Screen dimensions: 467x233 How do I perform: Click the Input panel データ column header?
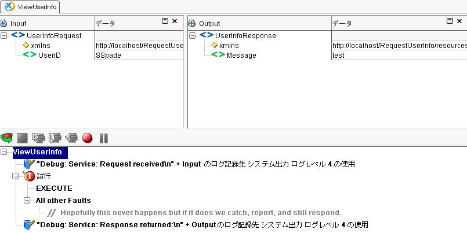click(139, 23)
